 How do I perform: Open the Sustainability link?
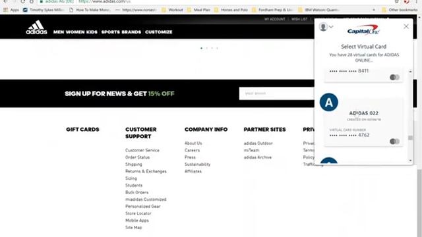point(198,164)
